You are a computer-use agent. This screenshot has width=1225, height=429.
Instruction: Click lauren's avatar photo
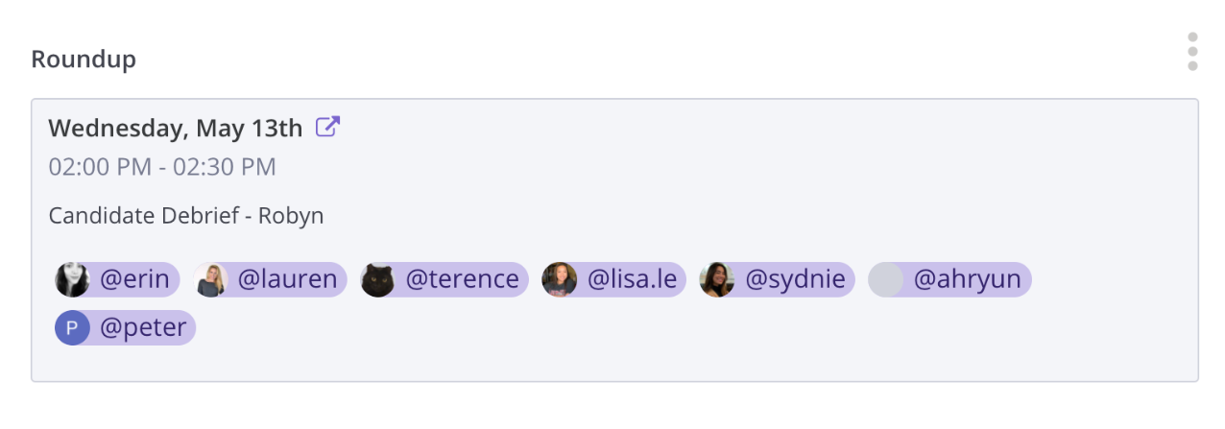pyautogui.click(x=211, y=279)
